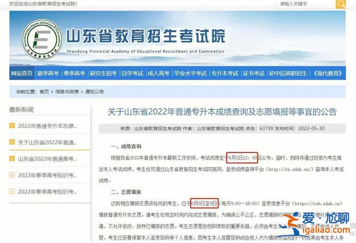Open the 网站首页 navigation item
This screenshot has height=243, width=356.
(22, 73)
